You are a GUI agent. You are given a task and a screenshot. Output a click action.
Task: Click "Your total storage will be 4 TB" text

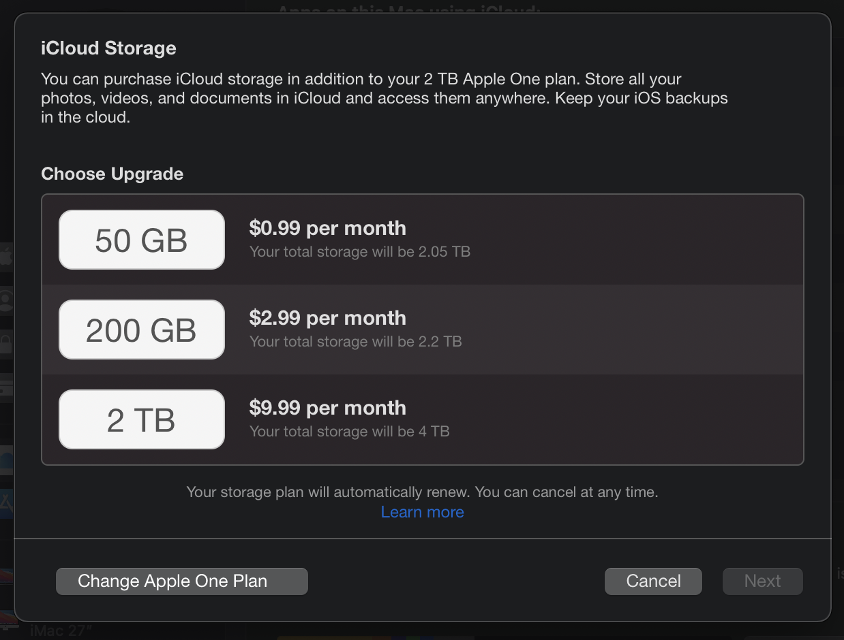pyautogui.click(x=349, y=431)
